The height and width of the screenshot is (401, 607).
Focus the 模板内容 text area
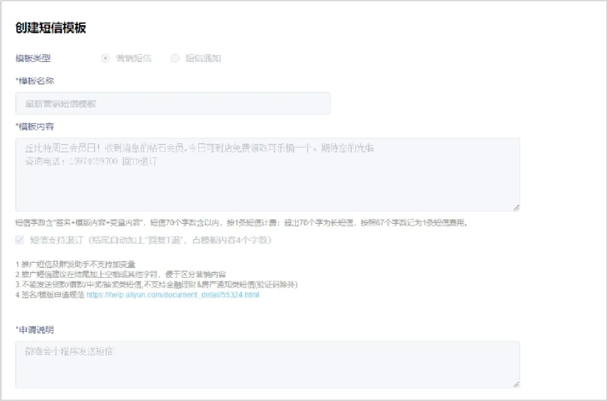tap(267, 184)
